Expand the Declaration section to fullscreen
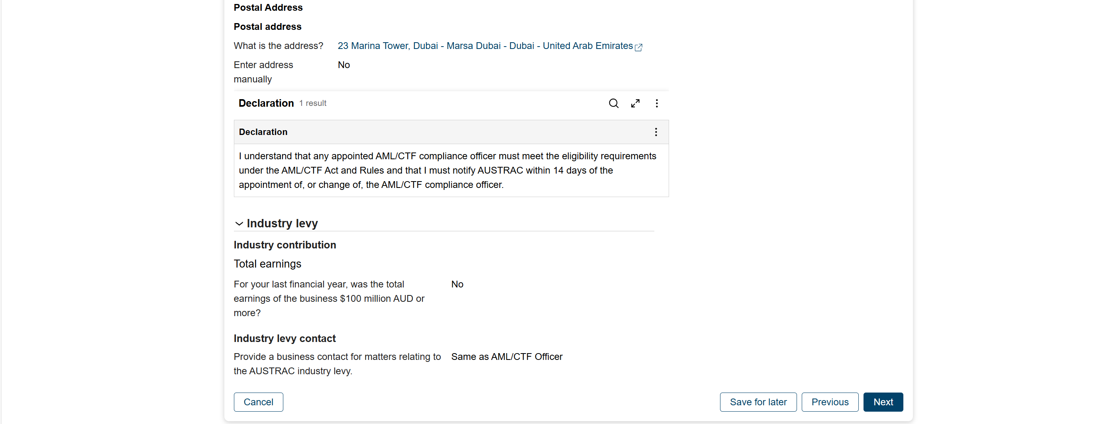Viewport: 1103px width, 424px height. tap(636, 103)
